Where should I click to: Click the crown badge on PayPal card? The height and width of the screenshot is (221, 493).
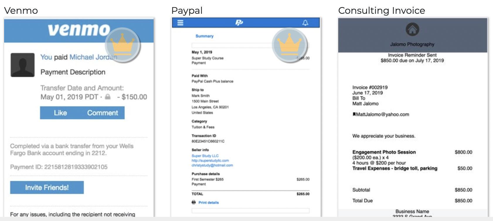290,45
